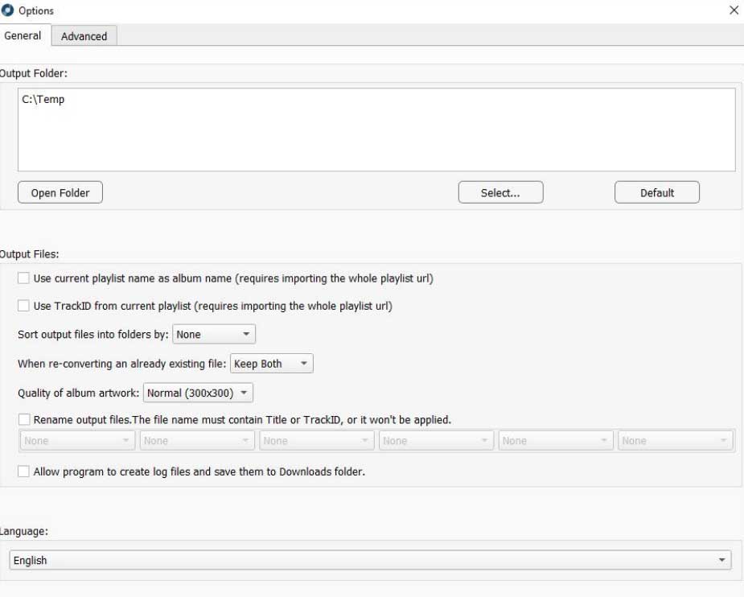The height and width of the screenshot is (597, 744).
Task: Open the third rename pattern None dropdown
Action: pyautogui.click(x=316, y=441)
